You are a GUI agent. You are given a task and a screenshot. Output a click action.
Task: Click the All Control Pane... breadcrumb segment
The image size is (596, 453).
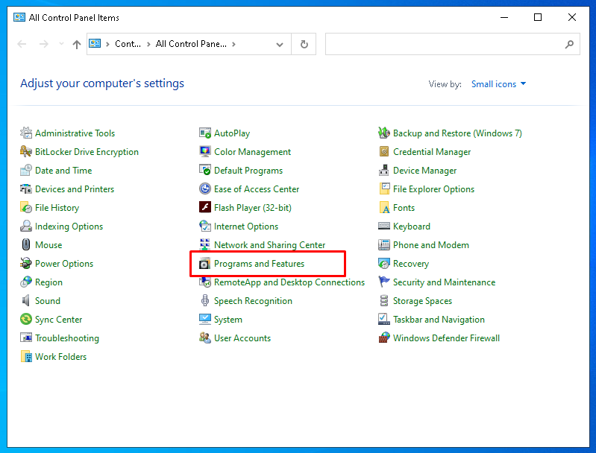click(191, 44)
